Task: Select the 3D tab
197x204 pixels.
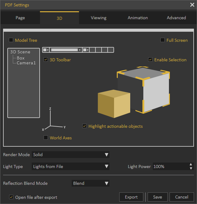Action: (x=59, y=18)
